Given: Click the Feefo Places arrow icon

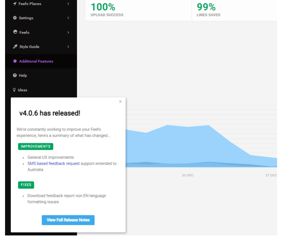Looking at the screenshot, I should pos(15,4).
